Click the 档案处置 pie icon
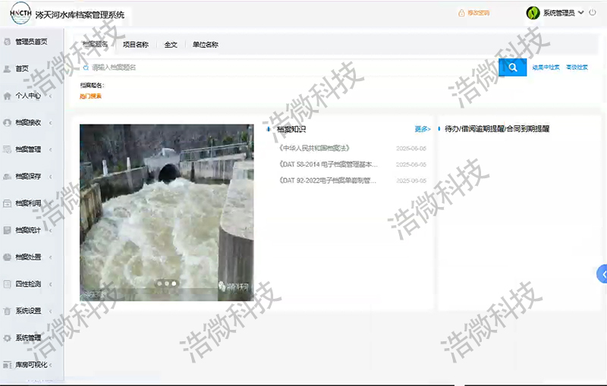 [x=7, y=257]
